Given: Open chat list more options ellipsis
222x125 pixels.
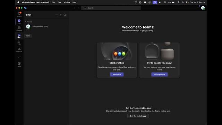Looking at the screenshot, I should coord(57,15).
